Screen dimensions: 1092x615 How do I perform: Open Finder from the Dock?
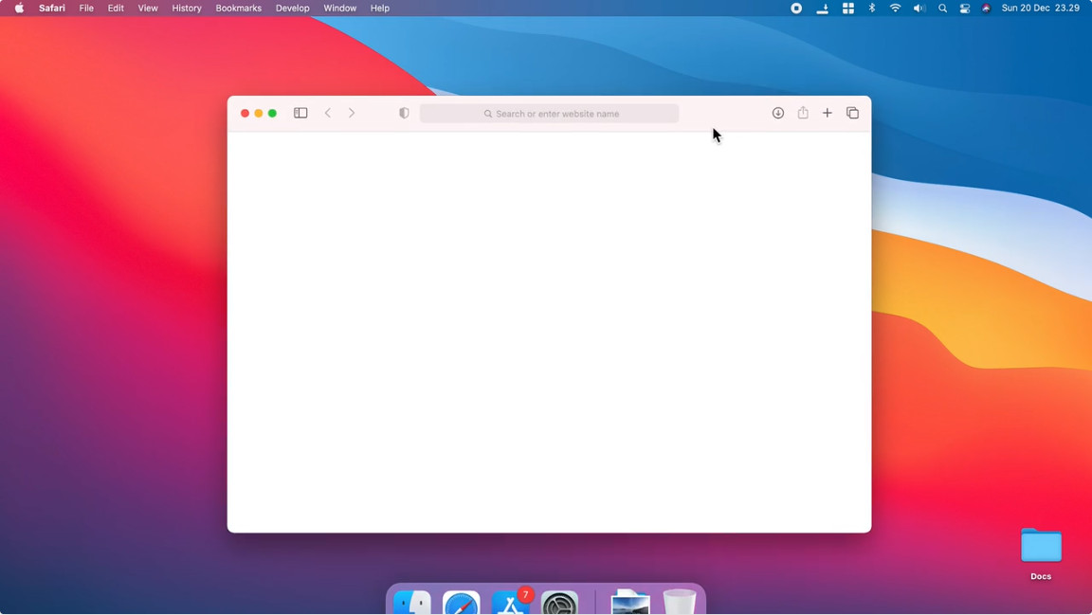tap(411, 603)
